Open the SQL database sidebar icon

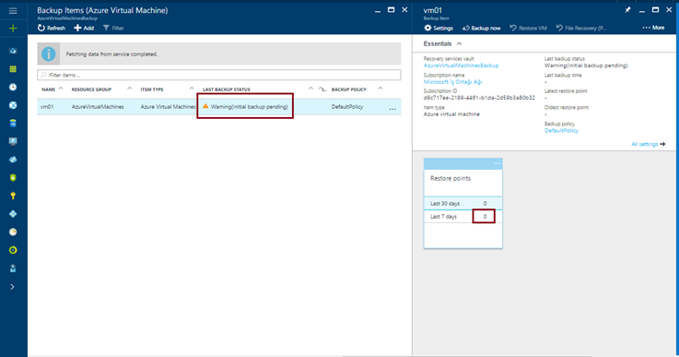[13, 124]
